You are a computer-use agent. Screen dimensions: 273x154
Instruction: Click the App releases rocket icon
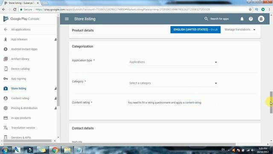[6, 39]
